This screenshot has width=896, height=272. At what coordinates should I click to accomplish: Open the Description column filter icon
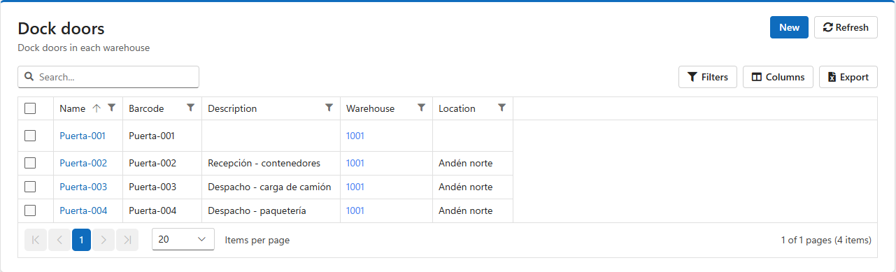click(329, 108)
